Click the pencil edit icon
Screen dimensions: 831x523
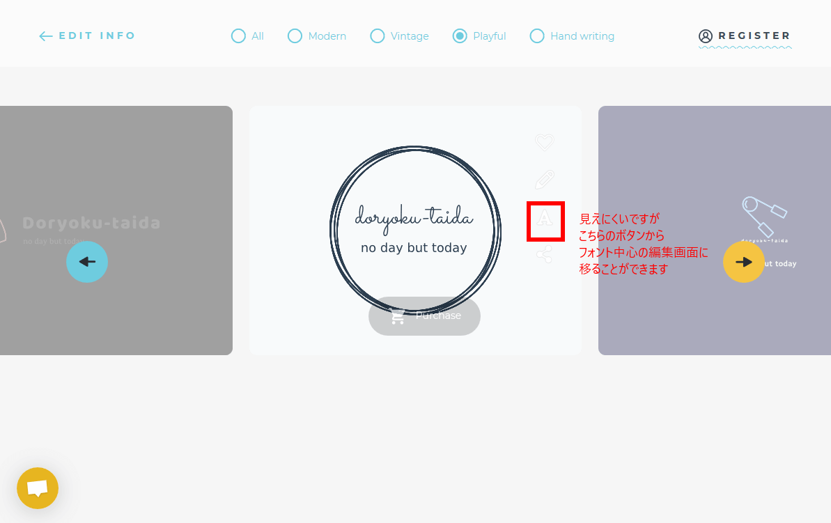coord(544,180)
